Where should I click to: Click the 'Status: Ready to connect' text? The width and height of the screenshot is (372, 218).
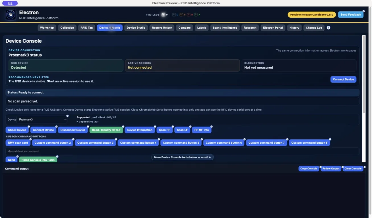point(25,93)
